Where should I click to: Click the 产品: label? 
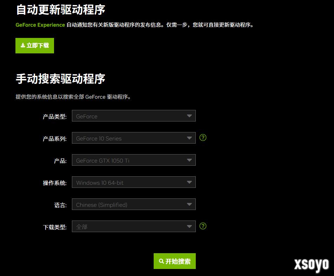pyautogui.click(x=60, y=161)
